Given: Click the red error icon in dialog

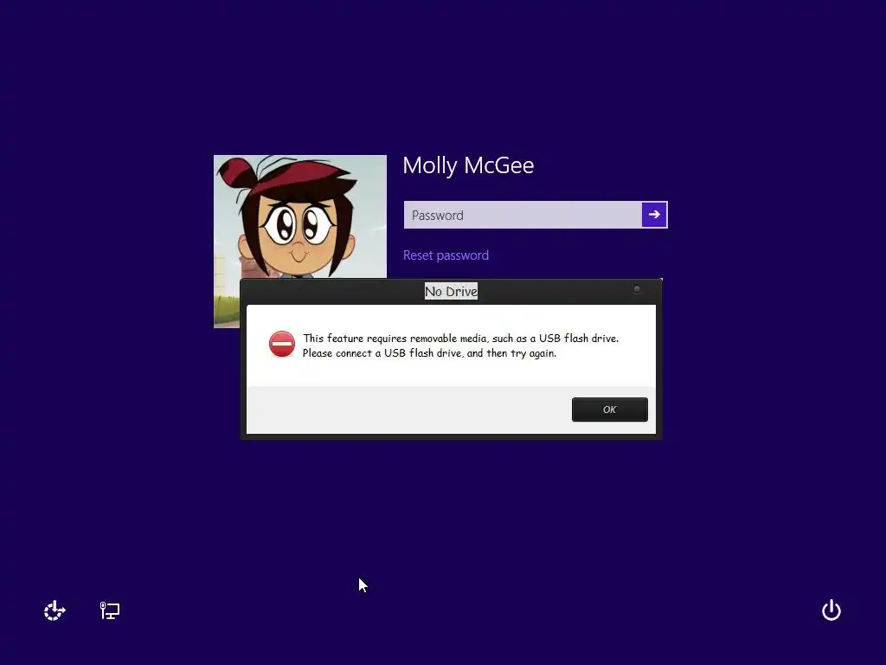Looking at the screenshot, I should click(x=282, y=344).
